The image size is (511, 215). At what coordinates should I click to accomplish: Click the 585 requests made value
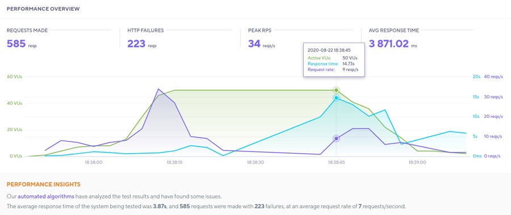point(16,43)
